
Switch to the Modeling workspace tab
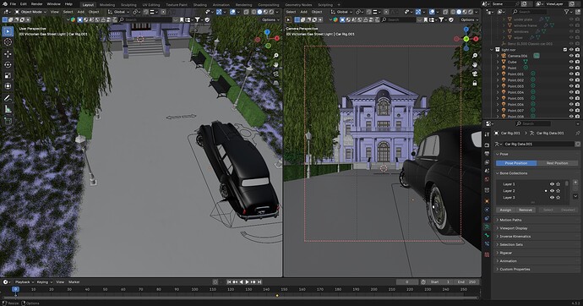tap(107, 5)
